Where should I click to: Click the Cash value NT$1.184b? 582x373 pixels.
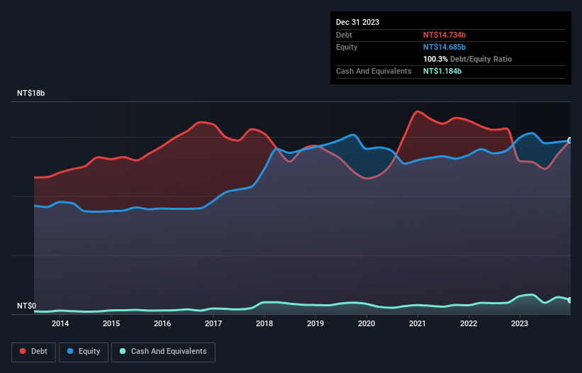click(442, 71)
